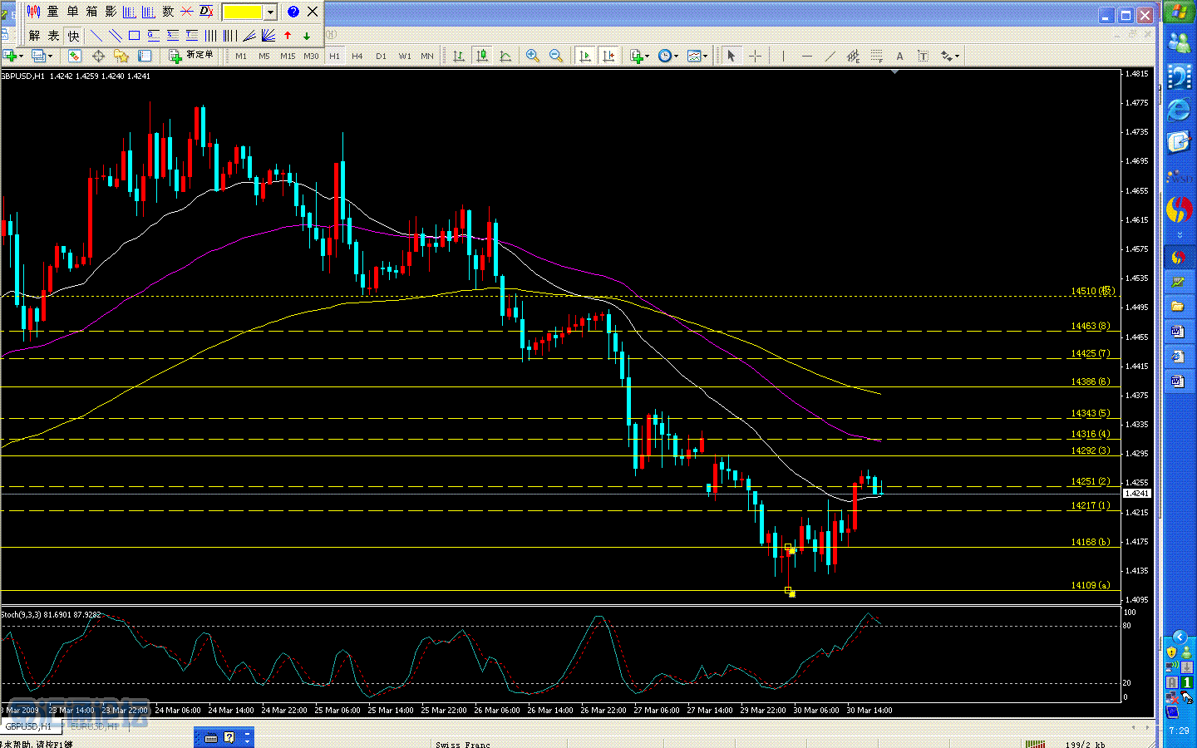Click the 新定单 new order button
The height and width of the screenshot is (748, 1197).
(191, 56)
